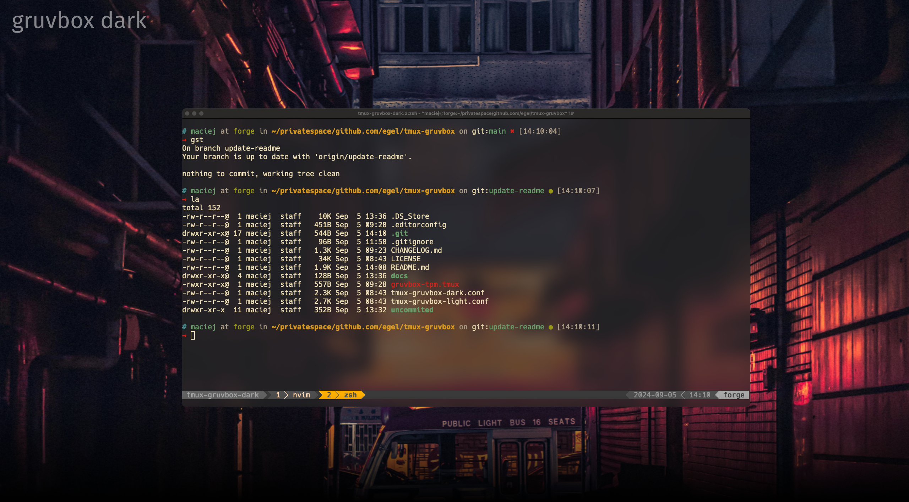
Task: Click the minimize window dot
Action: coord(194,113)
